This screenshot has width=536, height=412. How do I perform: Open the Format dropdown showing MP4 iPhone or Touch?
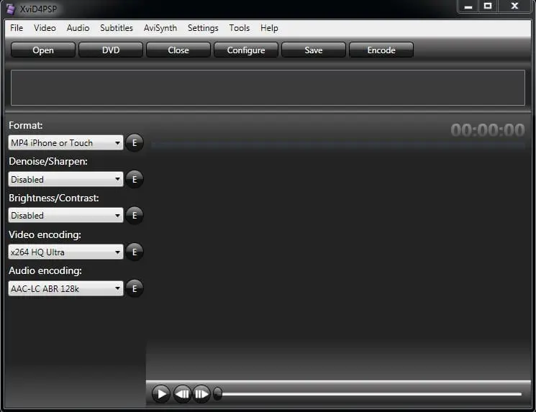(x=65, y=143)
